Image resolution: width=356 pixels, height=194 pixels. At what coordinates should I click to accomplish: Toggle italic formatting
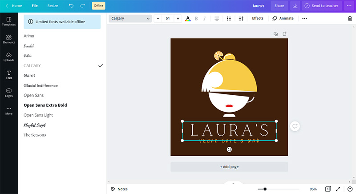pos(205,19)
